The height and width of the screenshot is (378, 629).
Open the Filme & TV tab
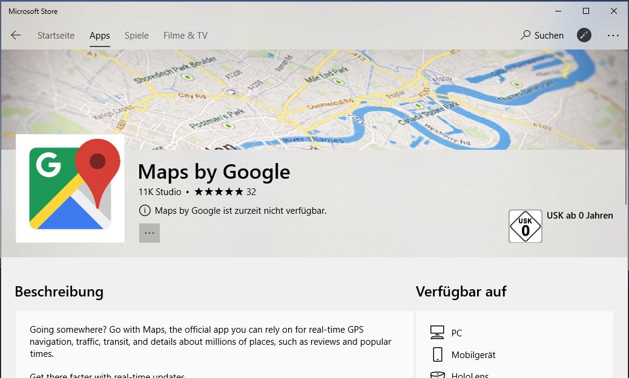[x=185, y=36]
